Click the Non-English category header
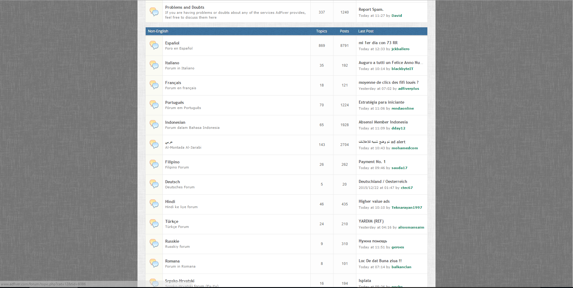 (158, 31)
